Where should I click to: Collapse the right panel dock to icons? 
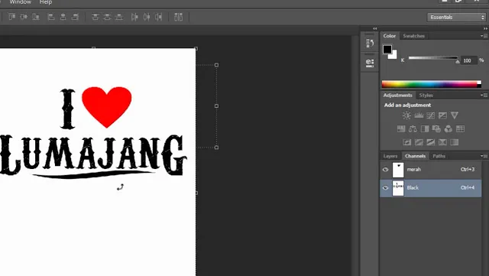[485, 28]
